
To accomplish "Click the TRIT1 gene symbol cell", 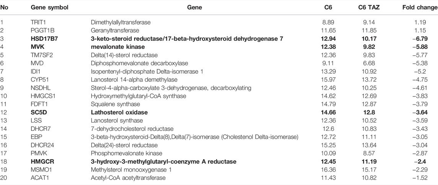I will [x=37, y=22].
